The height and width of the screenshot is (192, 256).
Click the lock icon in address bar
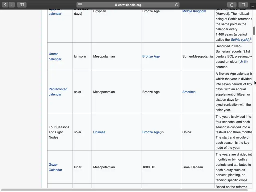coord(116,5)
